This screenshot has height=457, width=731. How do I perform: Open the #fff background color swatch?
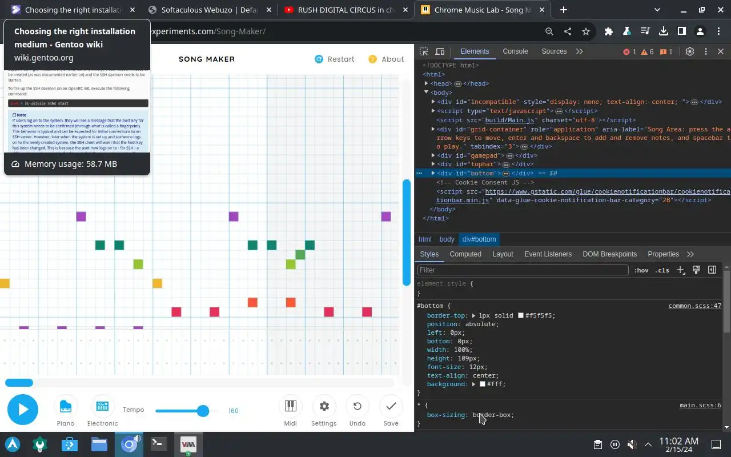tap(483, 384)
